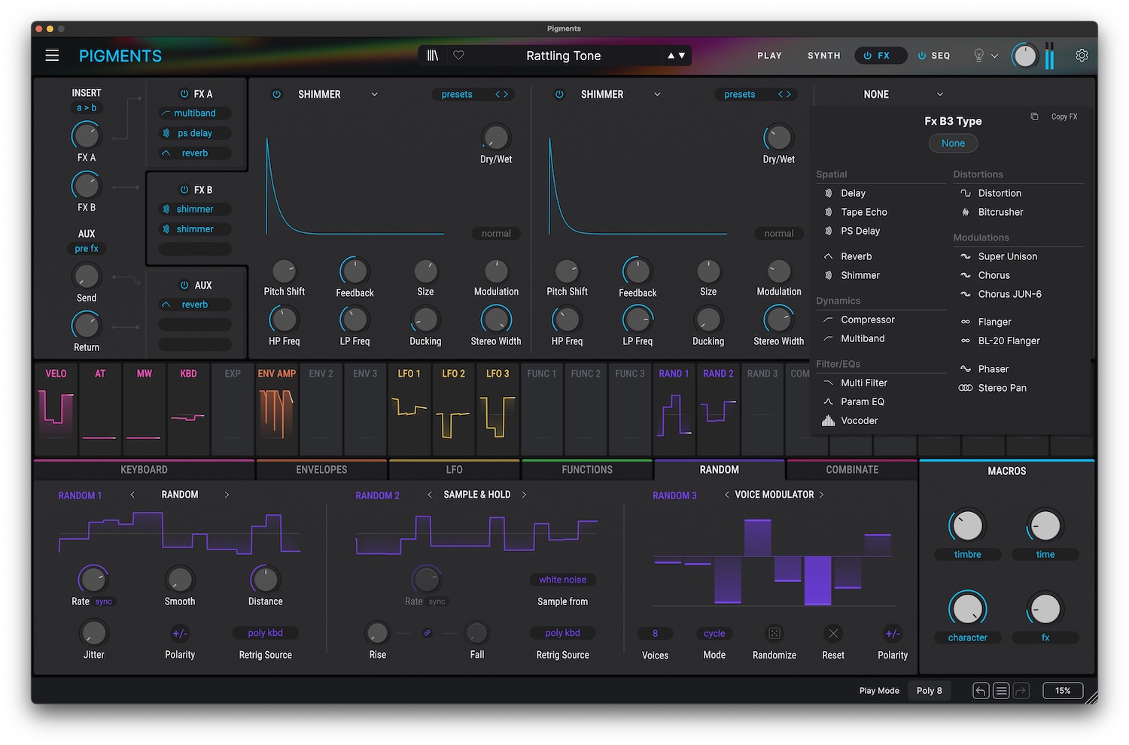Change insert routing a > b
1129x745 pixels.
87,108
